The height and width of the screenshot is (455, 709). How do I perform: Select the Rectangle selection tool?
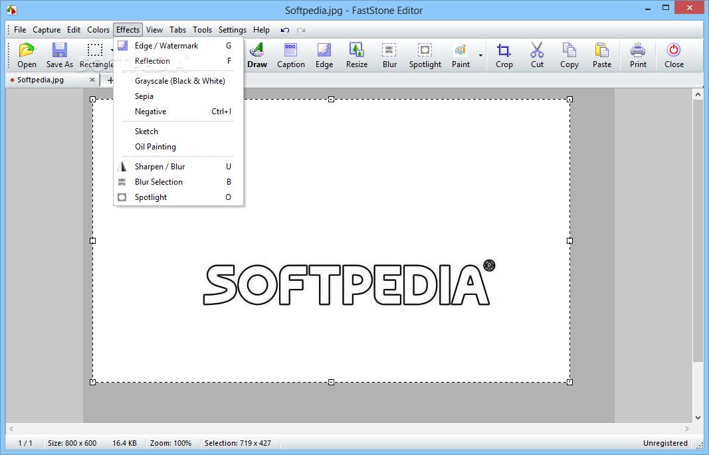(95, 55)
